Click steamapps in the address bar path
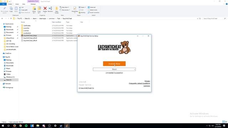The height and width of the screenshot is (128, 228). pos(42,18)
